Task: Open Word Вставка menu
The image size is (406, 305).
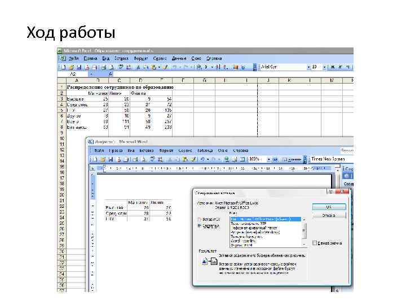Action: pyautogui.click(x=147, y=150)
